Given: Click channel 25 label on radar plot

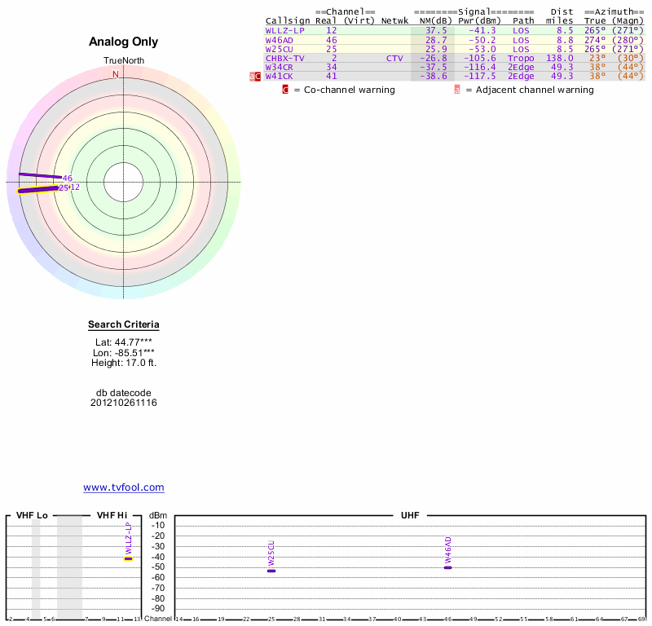Looking at the screenshot, I should click(64, 187).
